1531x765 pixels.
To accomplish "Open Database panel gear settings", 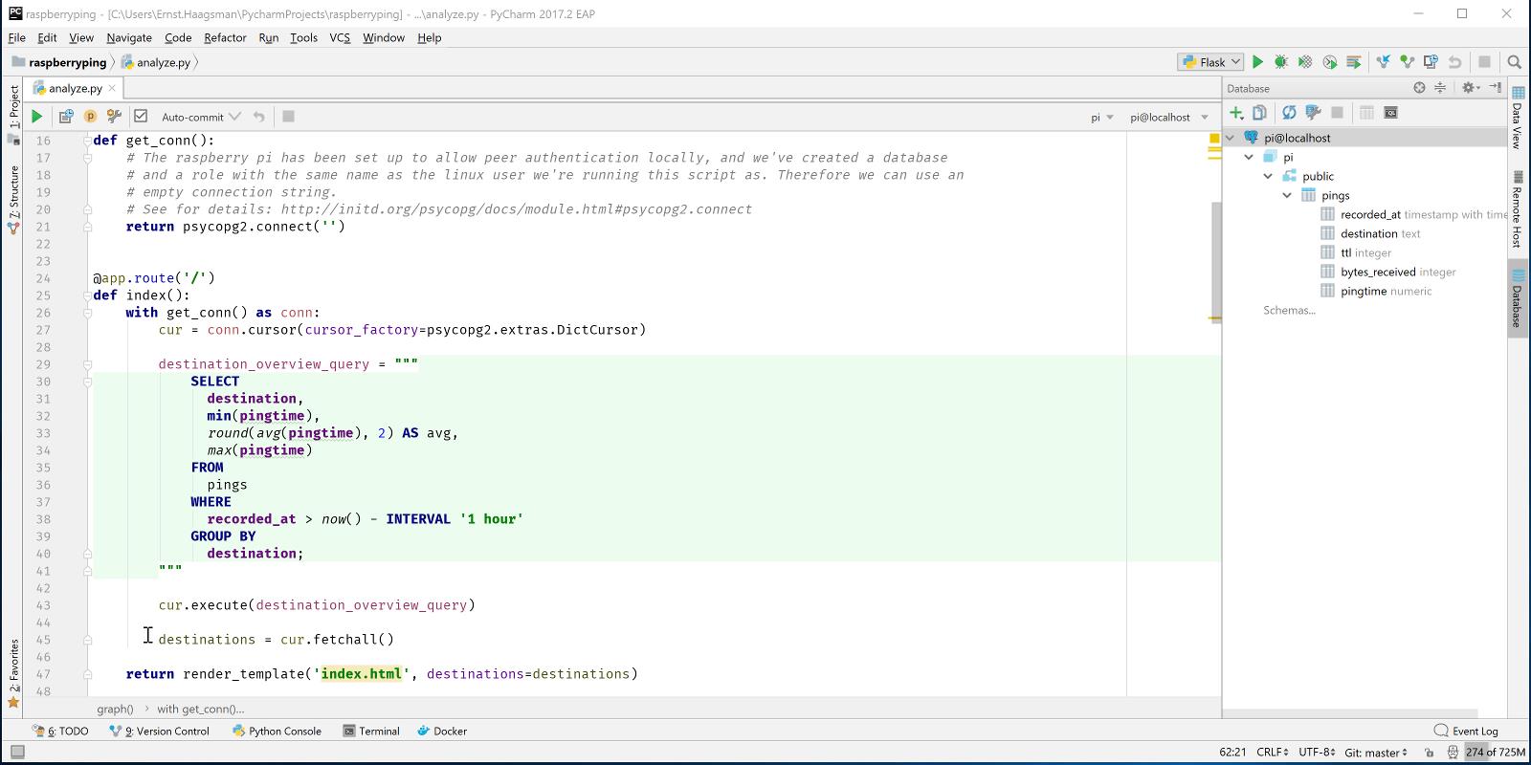I will point(1471,88).
